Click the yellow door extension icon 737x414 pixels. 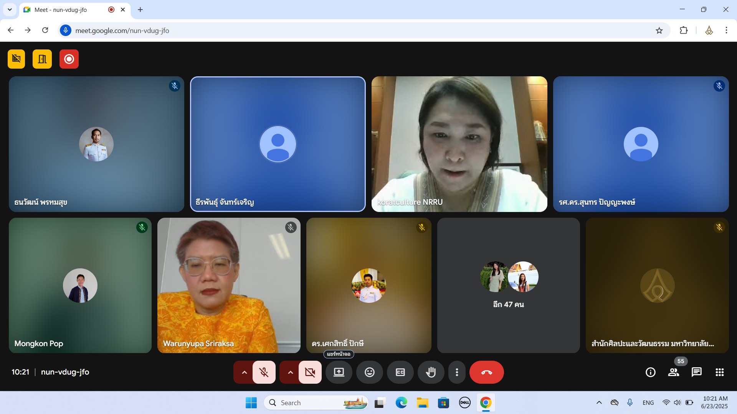42,59
